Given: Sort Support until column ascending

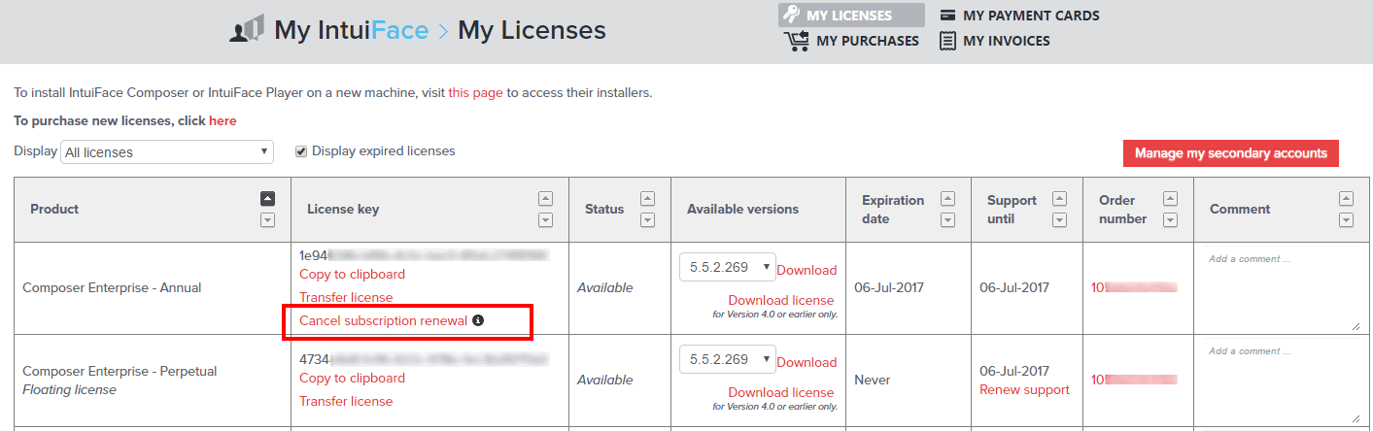Looking at the screenshot, I should (1059, 198).
